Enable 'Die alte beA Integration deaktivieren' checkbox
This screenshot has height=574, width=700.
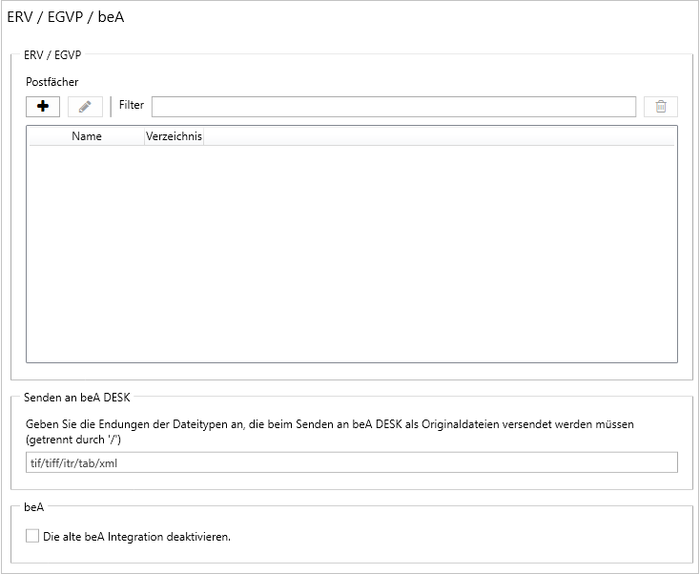32,536
